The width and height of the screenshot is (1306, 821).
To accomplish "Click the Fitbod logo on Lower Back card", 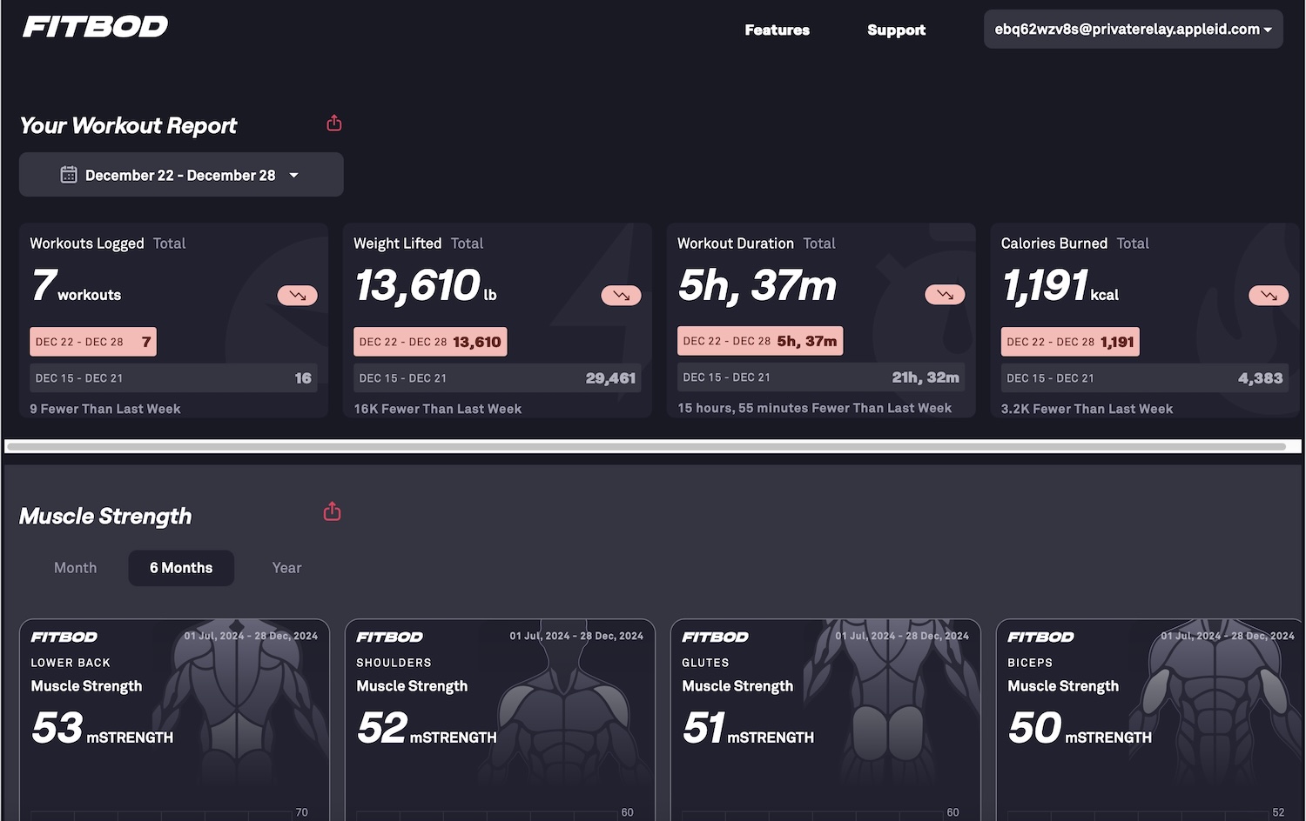I will coord(64,637).
